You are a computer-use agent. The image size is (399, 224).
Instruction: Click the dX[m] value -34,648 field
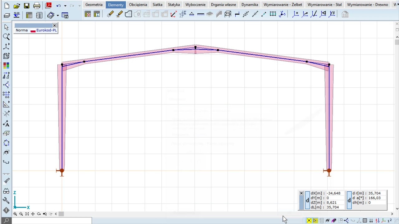(x=335, y=193)
